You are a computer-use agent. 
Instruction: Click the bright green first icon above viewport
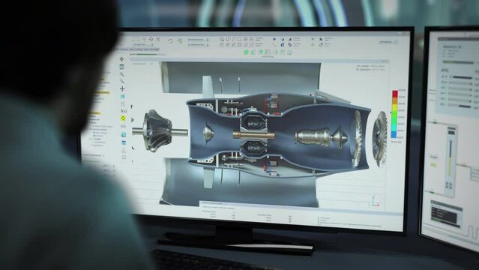point(246,52)
